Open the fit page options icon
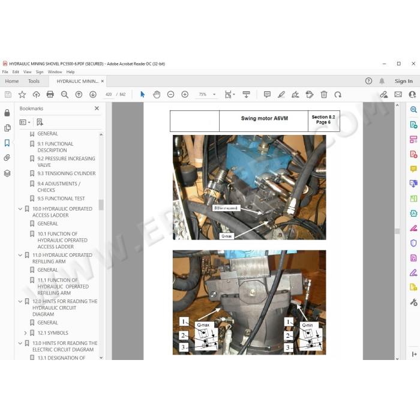 click(230, 94)
